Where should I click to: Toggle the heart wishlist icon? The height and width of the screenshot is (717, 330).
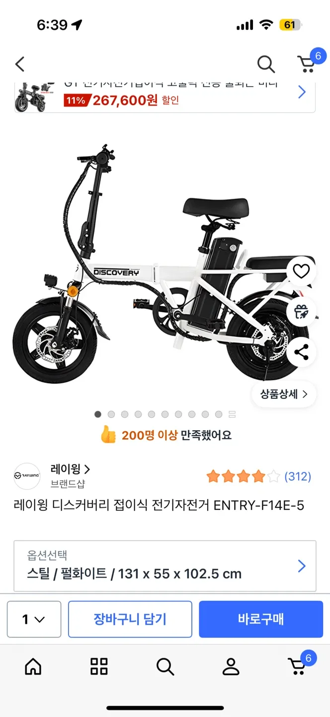301,271
